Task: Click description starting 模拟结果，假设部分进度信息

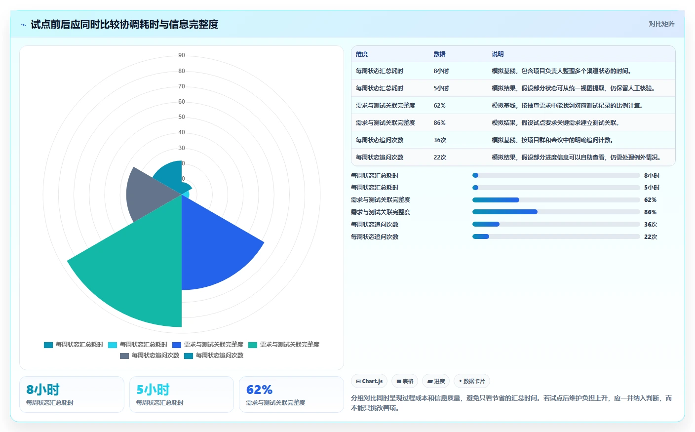Action: click(x=576, y=157)
